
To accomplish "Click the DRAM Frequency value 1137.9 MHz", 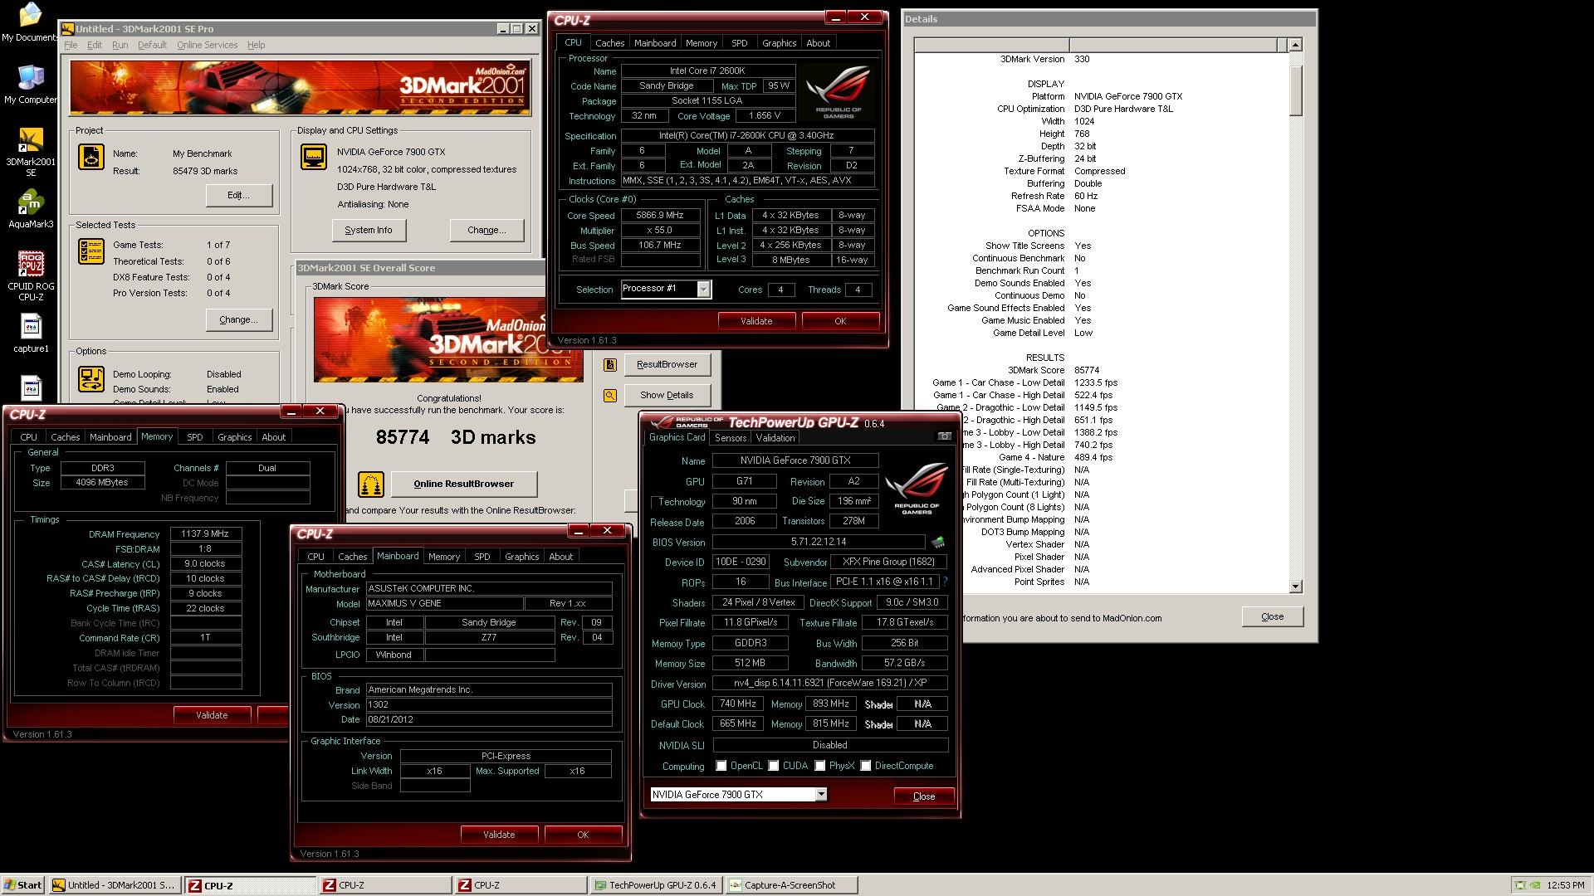I will point(205,534).
